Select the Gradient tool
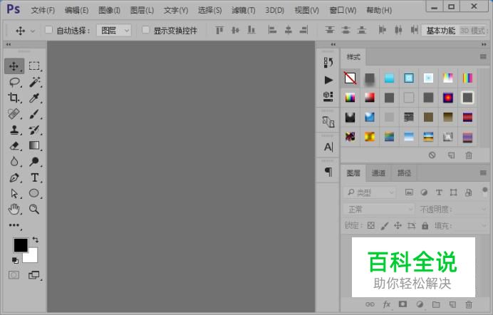The image size is (493, 315). [34, 145]
